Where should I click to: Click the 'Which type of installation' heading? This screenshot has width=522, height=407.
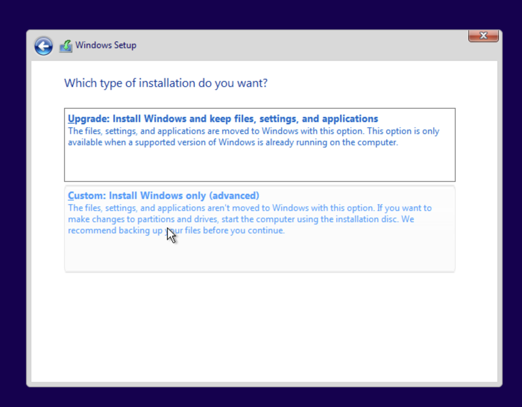(166, 83)
